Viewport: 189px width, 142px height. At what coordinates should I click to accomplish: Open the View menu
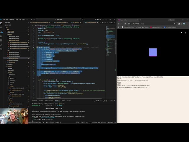point(17,19)
